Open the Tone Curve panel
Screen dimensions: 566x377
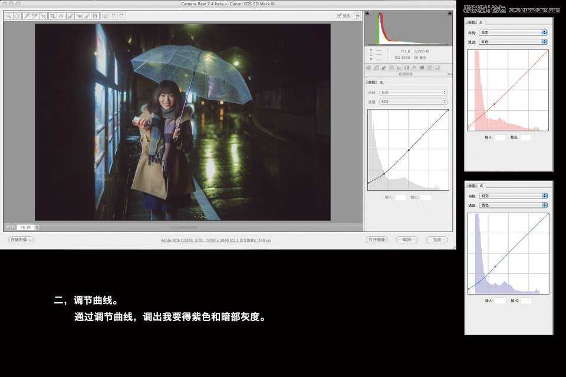pyautogui.click(x=376, y=67)
